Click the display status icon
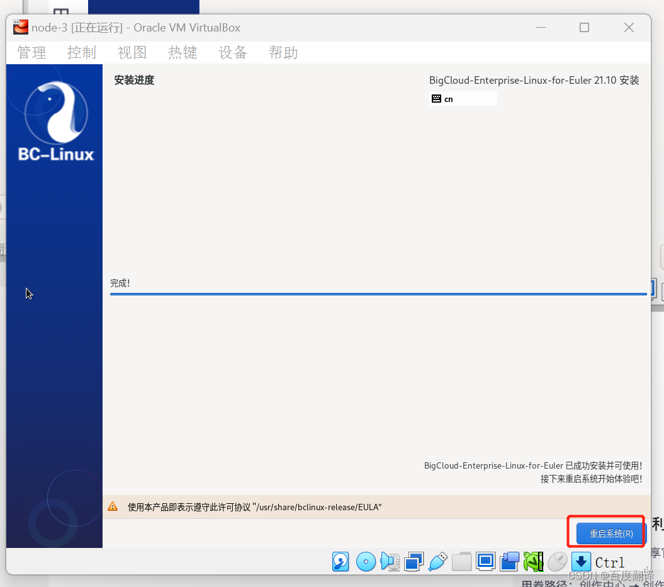Screen dimensions: 664x587 (x=485, y=561)
